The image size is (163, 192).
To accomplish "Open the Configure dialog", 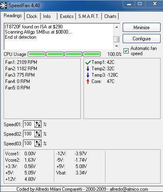I will click(x=141, y=39).
